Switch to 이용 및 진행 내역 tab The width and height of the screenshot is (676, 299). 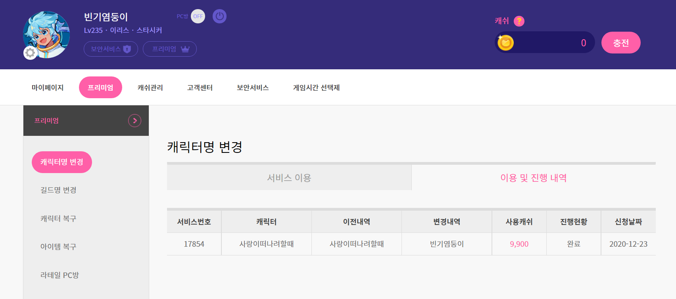534,178
